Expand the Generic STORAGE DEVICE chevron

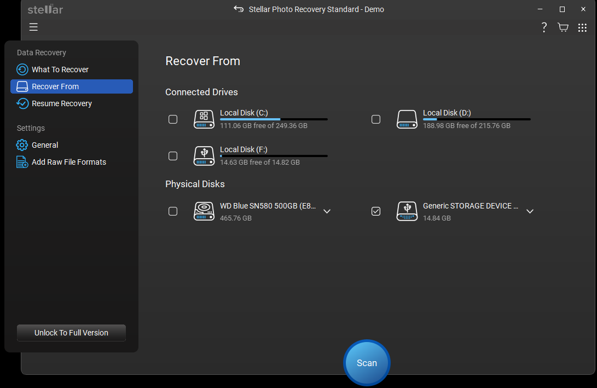coord(530,211)
